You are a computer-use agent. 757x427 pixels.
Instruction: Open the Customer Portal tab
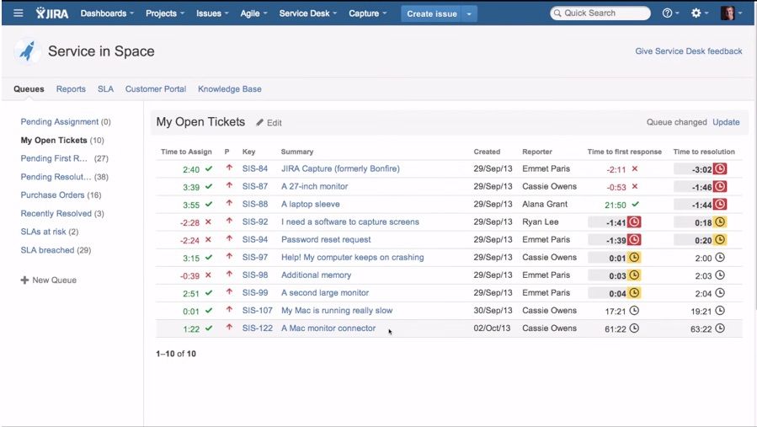click(x=156, y=89)
